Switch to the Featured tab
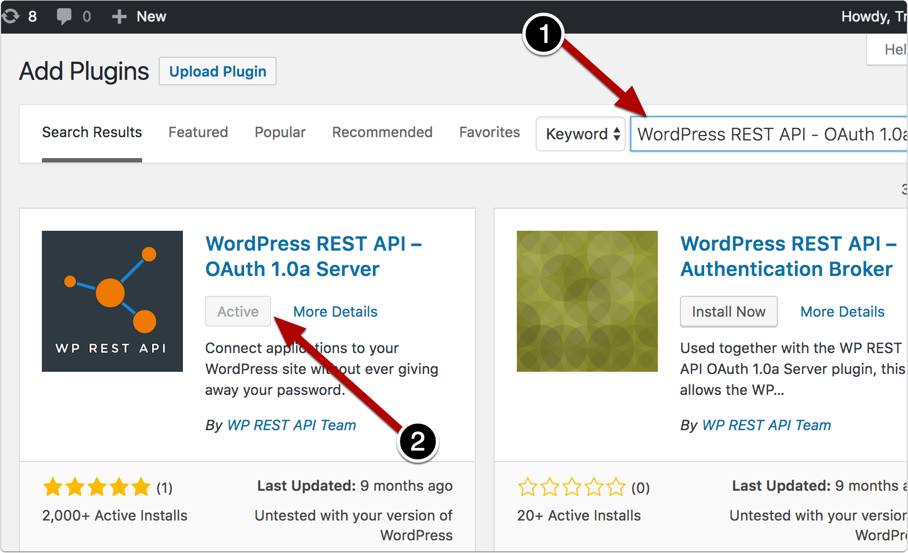This screenshot has width=908, height=553. pyautogui.click(x=198, y=132)
